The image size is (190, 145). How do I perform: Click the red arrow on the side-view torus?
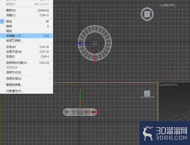96,112
